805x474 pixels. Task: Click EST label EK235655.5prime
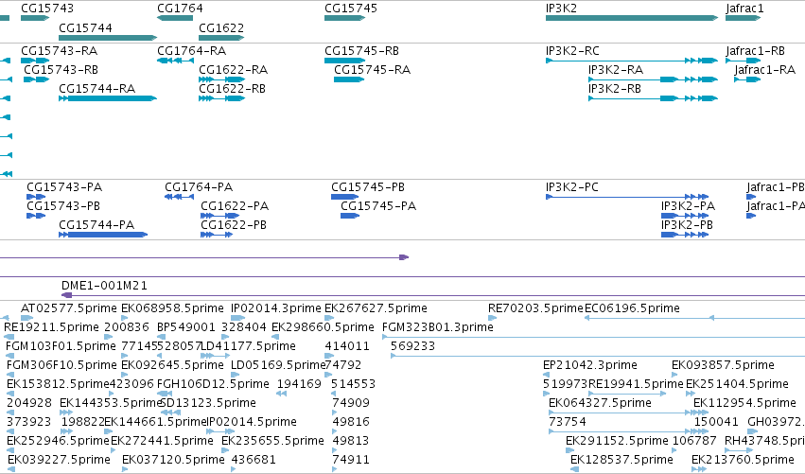coord(272,441)
